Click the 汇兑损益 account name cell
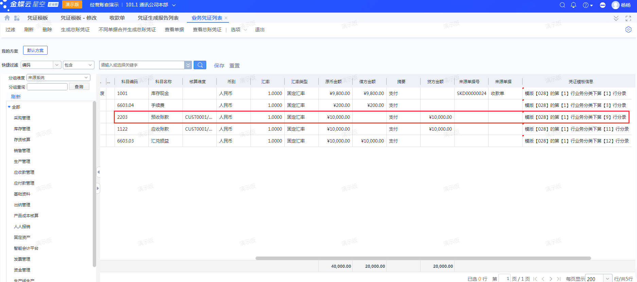Viewport: 637px width, 282px height. [165, 141]
